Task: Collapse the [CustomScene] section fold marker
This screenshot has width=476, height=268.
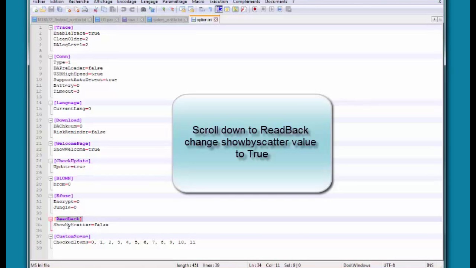Action: coord(51,236)
